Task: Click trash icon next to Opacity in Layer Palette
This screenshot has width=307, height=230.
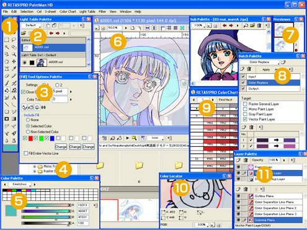Action: pyautogui.click(x=246, y=160)
